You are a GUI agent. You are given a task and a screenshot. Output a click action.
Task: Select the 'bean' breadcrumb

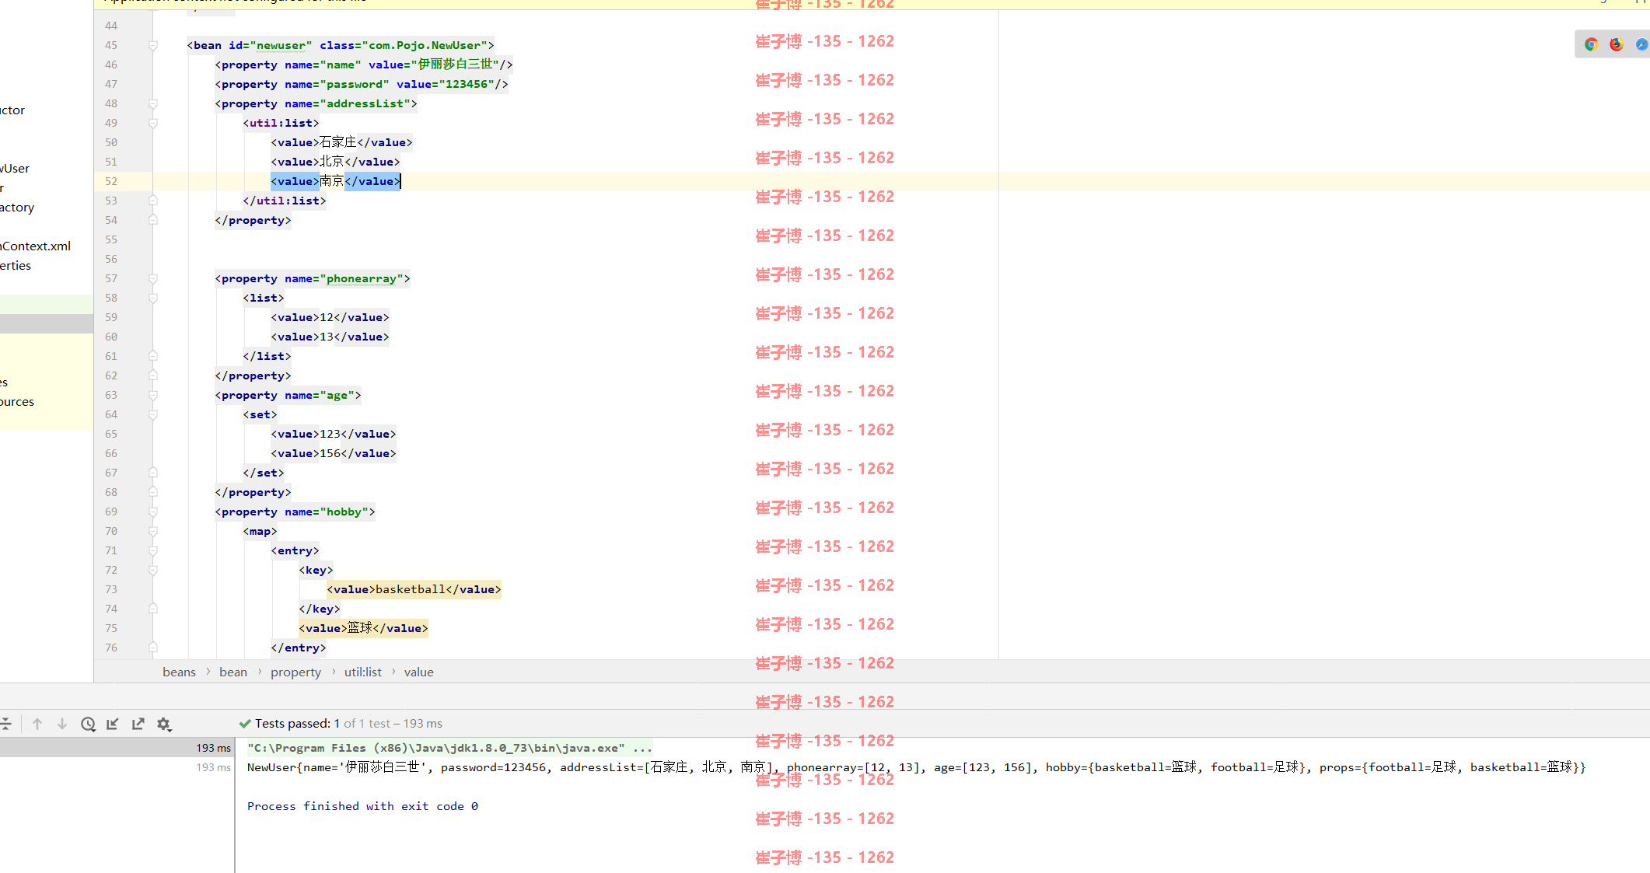[233, 672]
